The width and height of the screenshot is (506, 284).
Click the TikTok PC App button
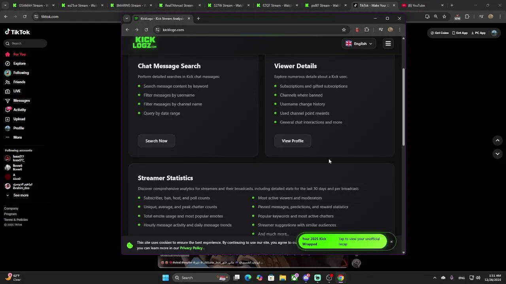[x=478, y=33]
